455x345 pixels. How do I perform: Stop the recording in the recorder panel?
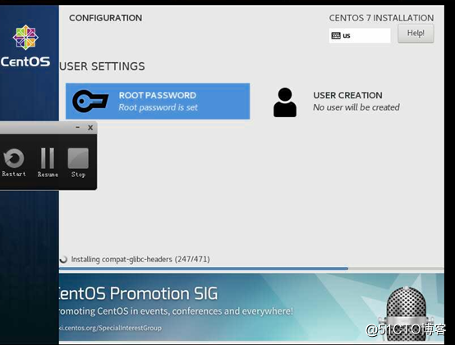tap(78, 162)
